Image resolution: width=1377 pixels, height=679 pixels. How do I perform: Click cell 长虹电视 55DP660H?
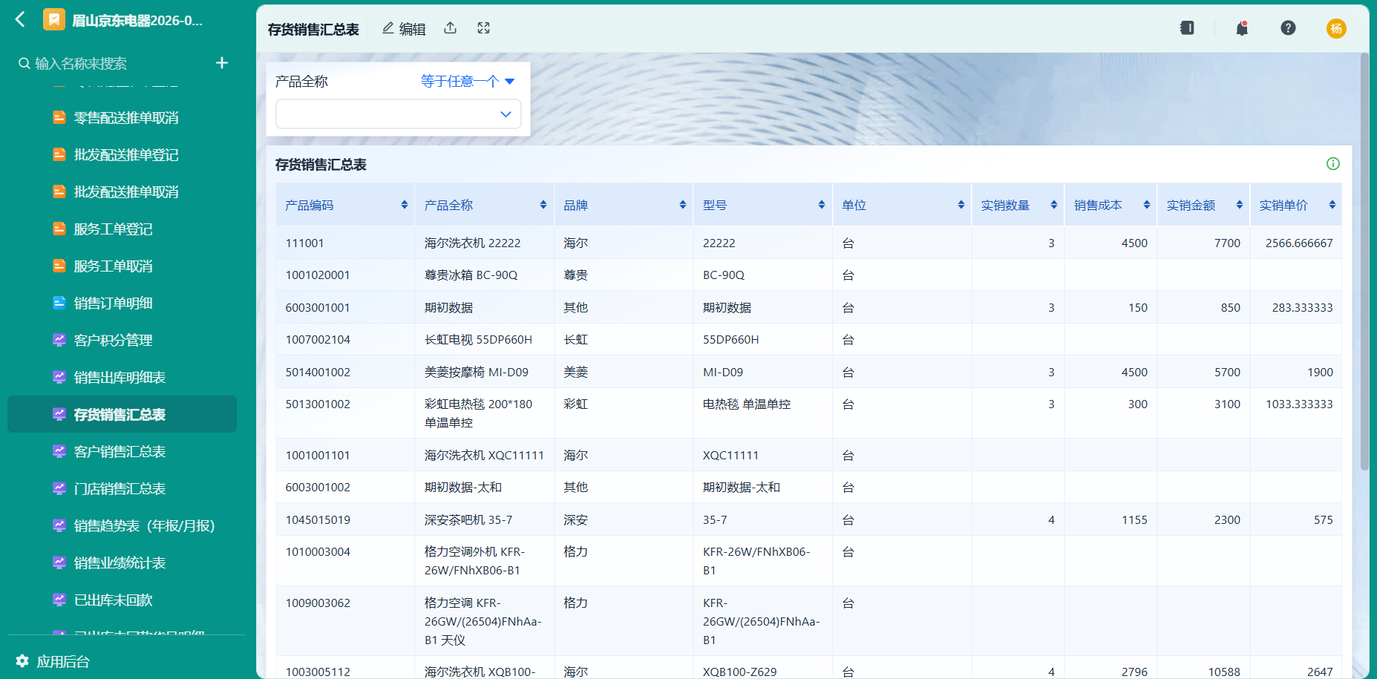pos(478,339)
